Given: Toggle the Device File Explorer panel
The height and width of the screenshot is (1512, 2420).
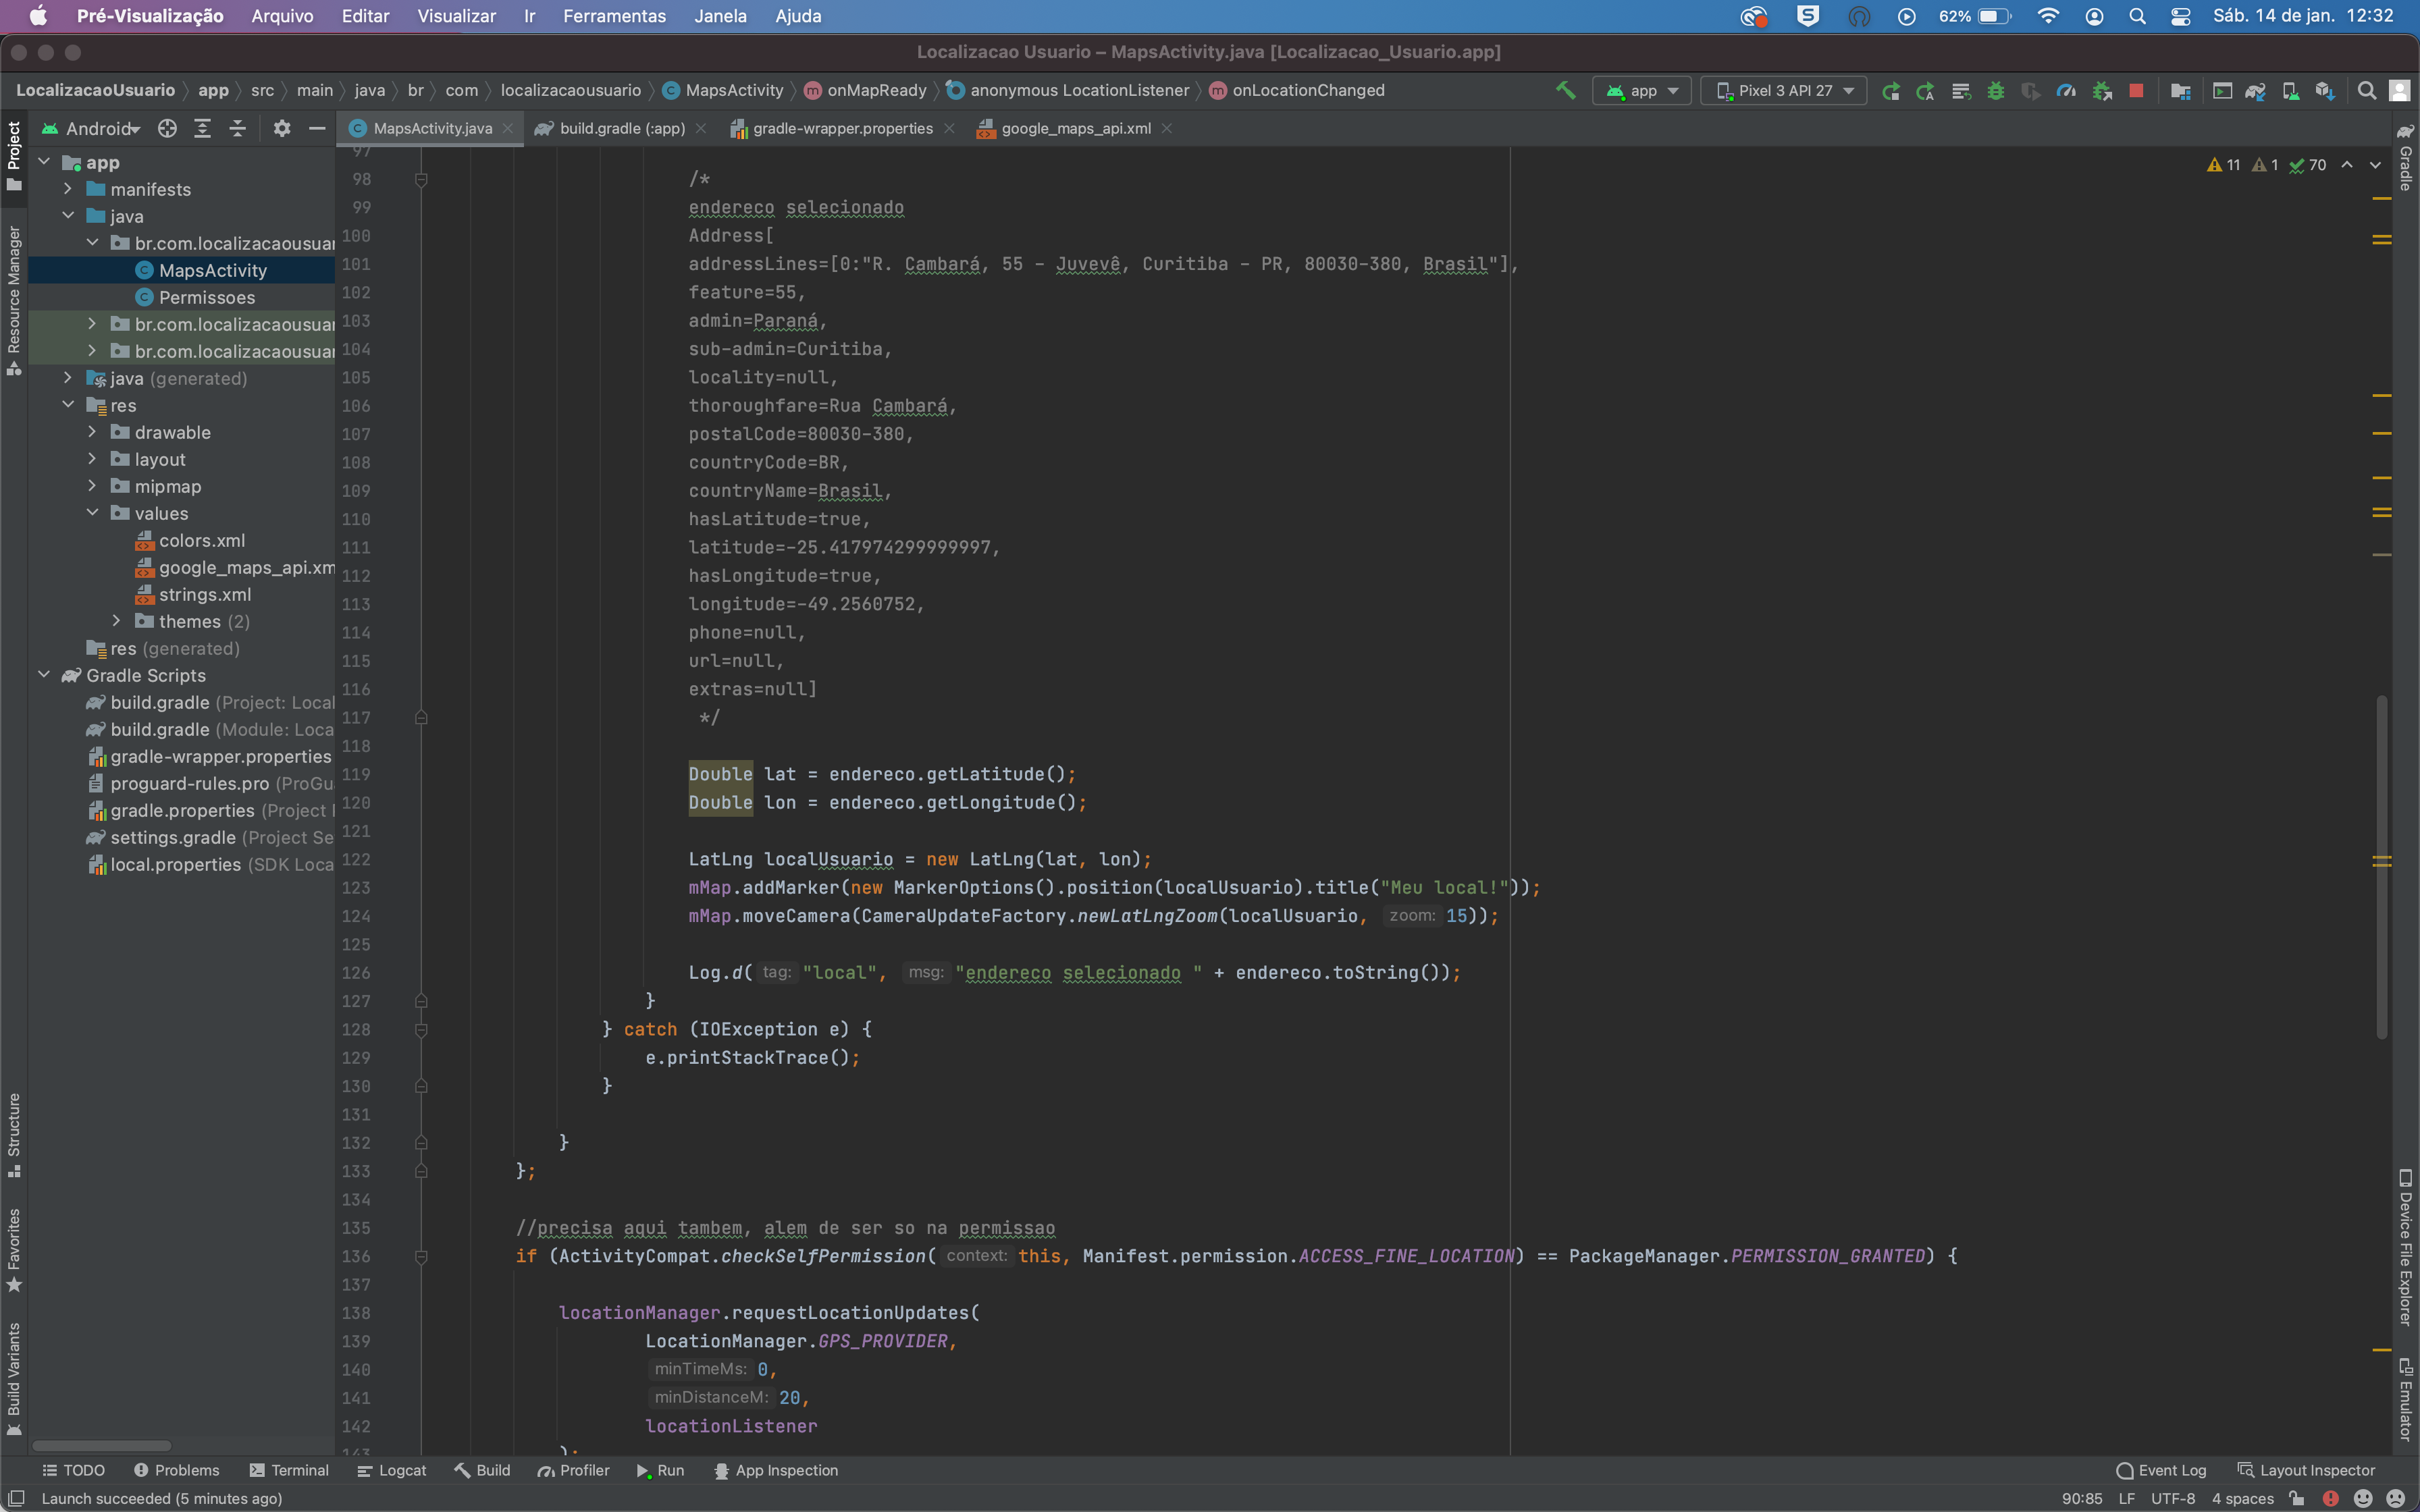Looking at the screenshot, I should tap(2405, 1248).
